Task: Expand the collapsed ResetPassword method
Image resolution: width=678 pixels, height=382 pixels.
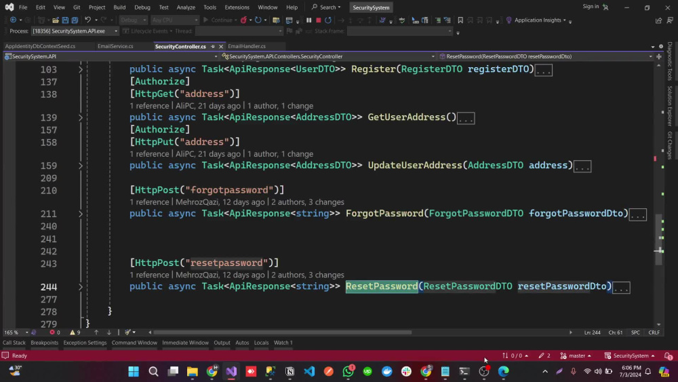Action: click(x=81, y=286)
